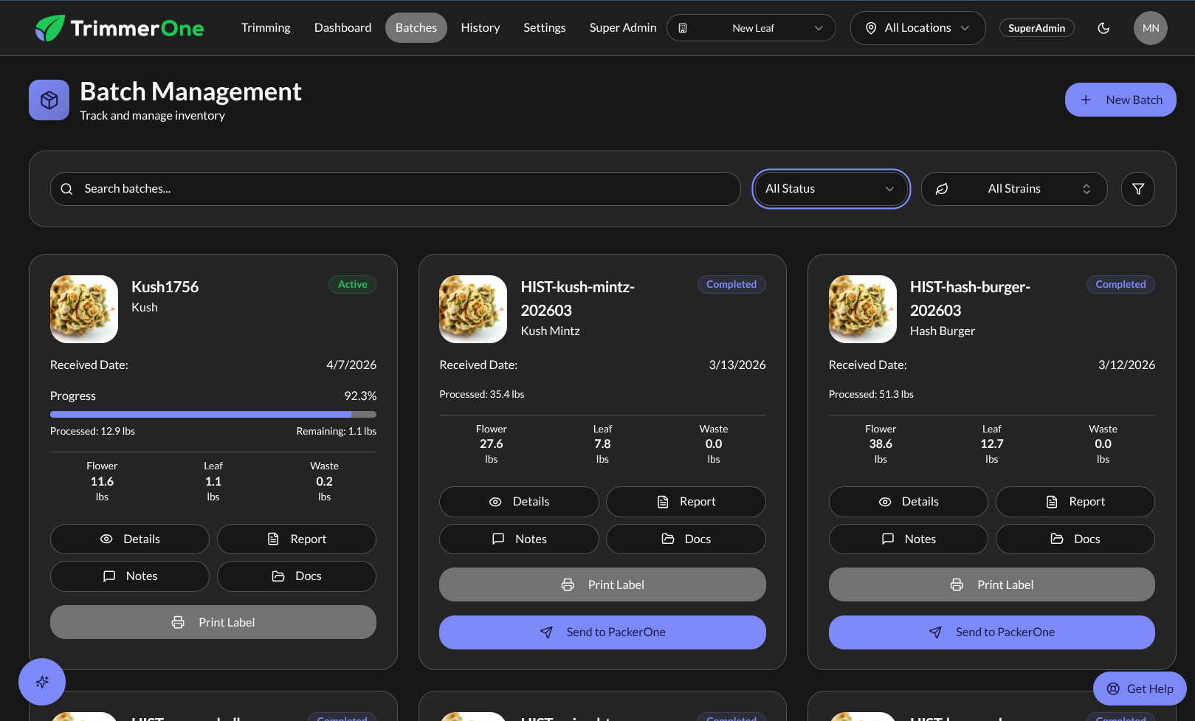Toggle dark mode with the moon icon

coord(1103,27)
